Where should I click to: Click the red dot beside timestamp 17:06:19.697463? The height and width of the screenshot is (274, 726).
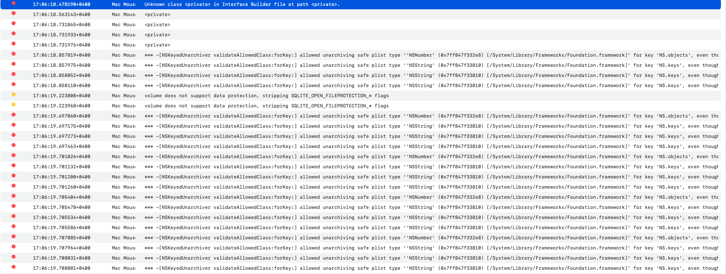(14, 145)
